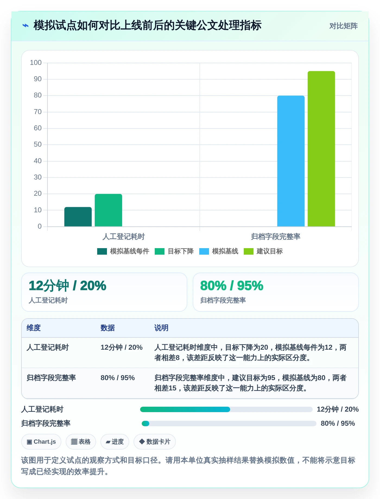Click the 12分钟 / 20% value beside the progress bar
380x499 pixels.
(x=338, y=409)
